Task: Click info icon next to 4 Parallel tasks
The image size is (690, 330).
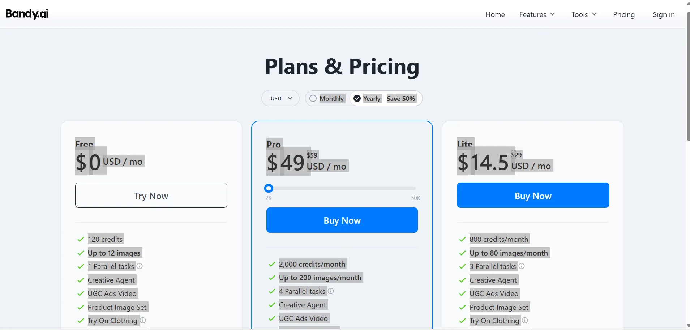Action: point(331,291)
